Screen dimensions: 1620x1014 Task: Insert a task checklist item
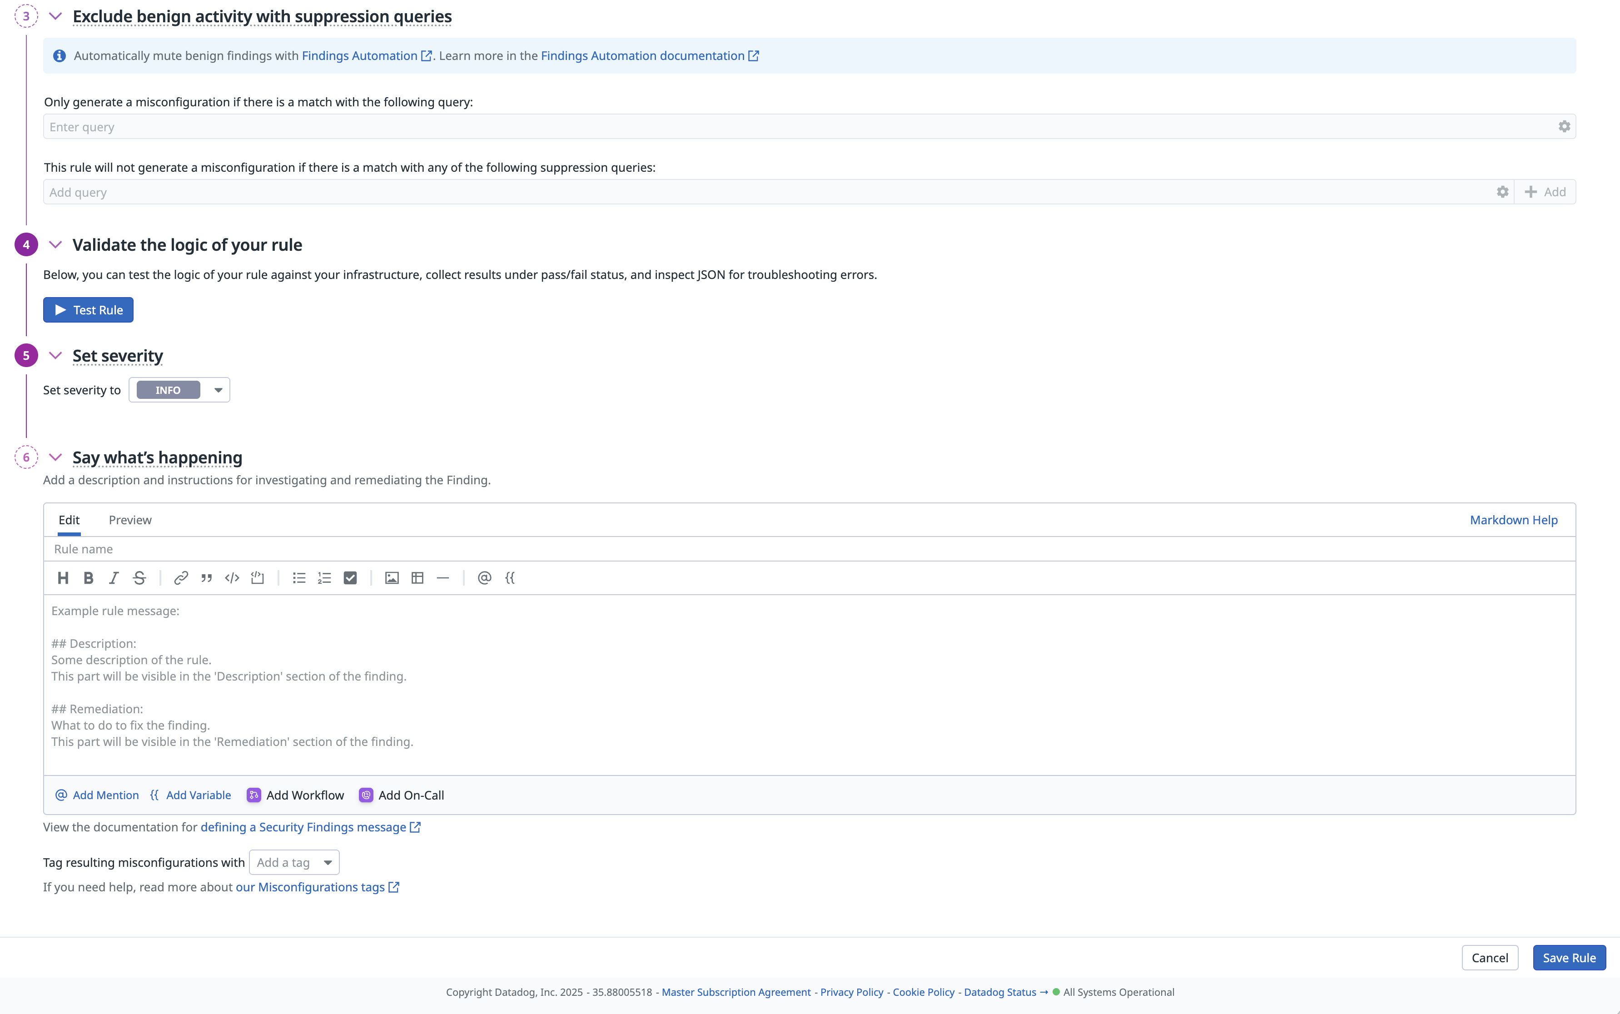(350, 578)
